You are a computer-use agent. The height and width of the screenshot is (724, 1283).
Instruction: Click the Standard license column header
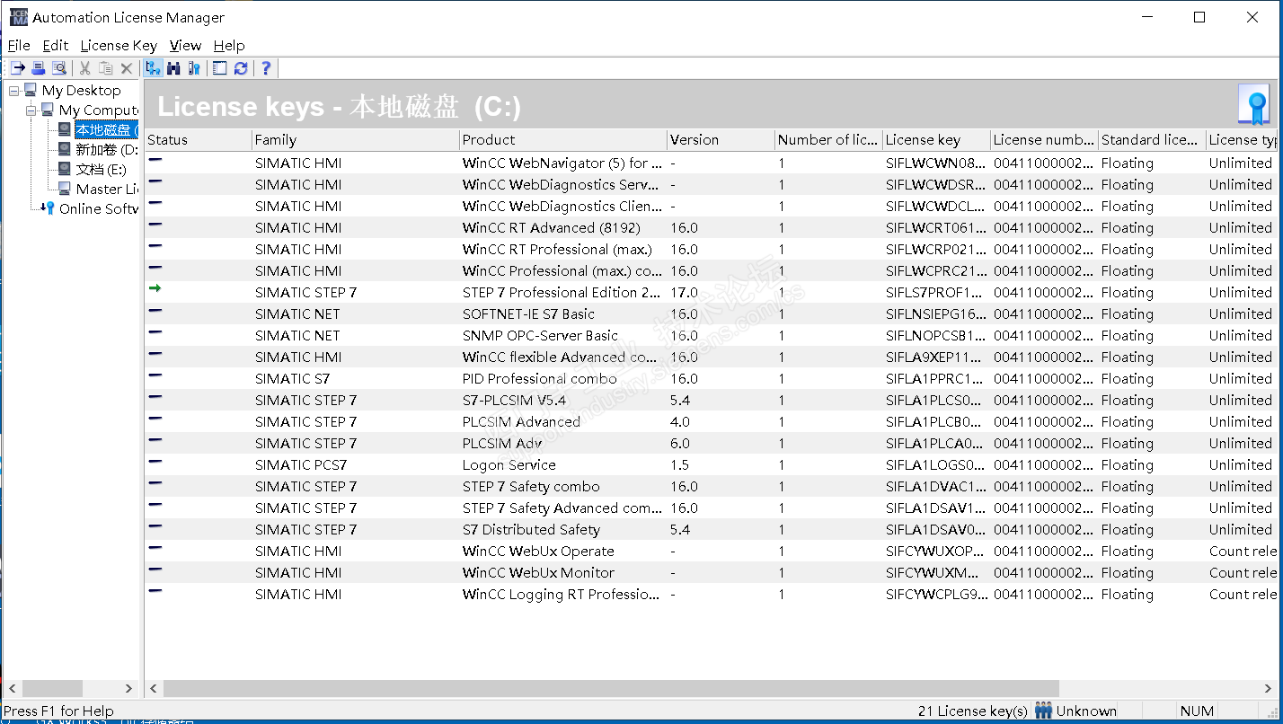(x=1153, y=140)
